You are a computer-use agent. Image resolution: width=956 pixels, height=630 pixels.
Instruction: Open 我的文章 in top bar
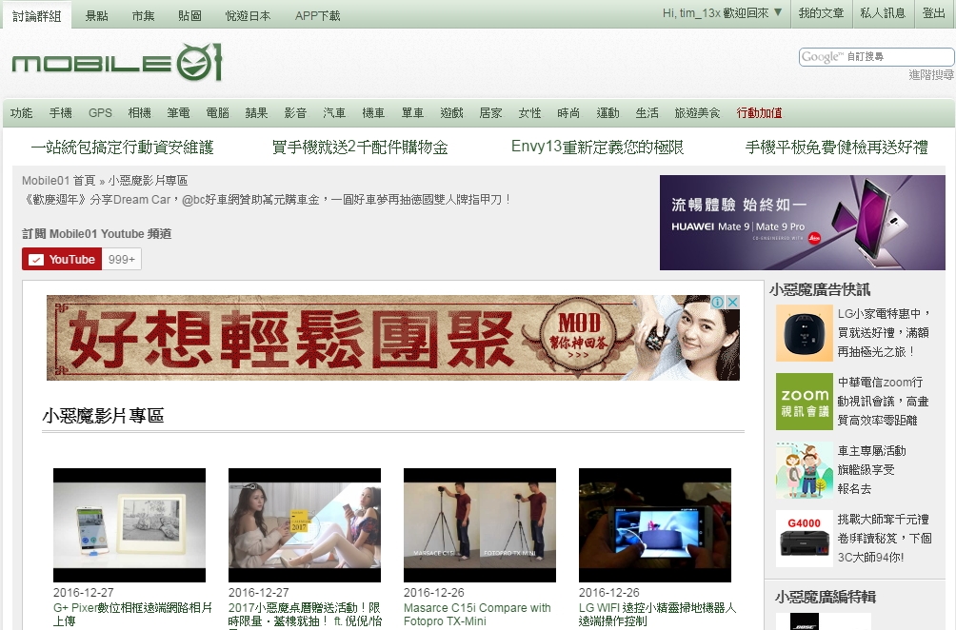(821, 12)
